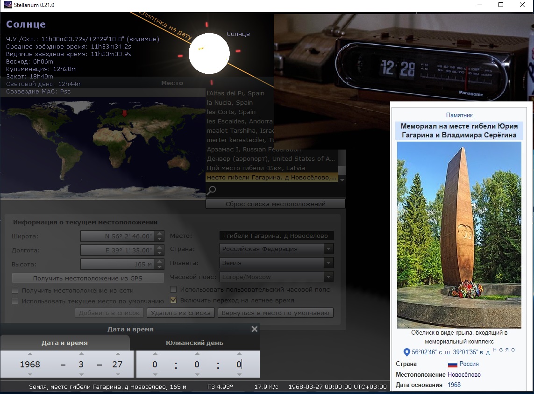Screen dimensions: 534x394
Task: Click 'Удалить из списка' button
Action: click(180, 313)
